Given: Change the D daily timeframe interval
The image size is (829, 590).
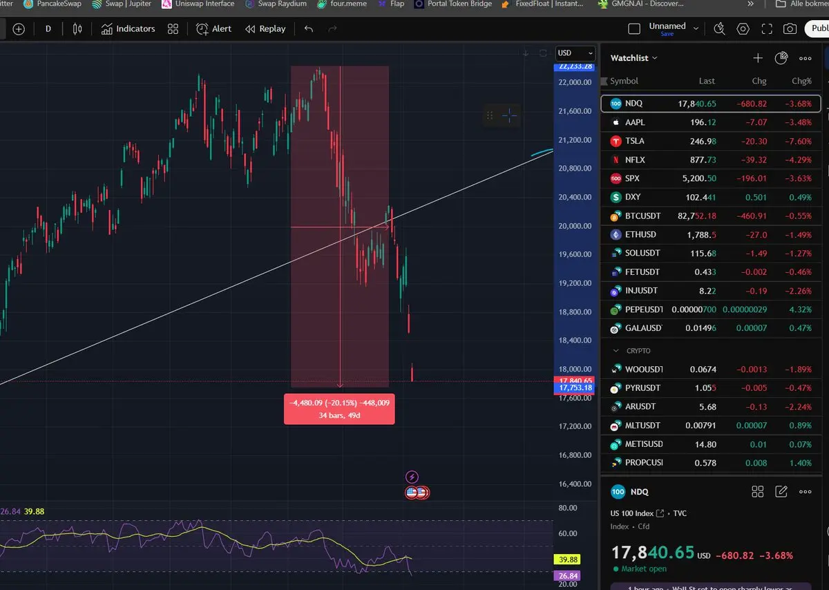Looking at the screenshot, I should (x=48, y=29).
